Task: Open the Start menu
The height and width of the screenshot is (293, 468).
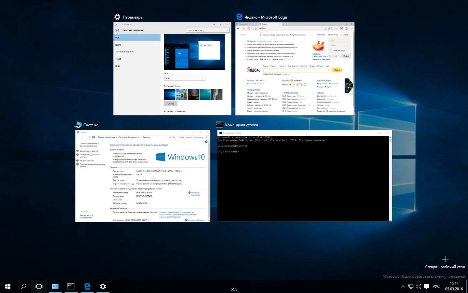Action: 8,286
